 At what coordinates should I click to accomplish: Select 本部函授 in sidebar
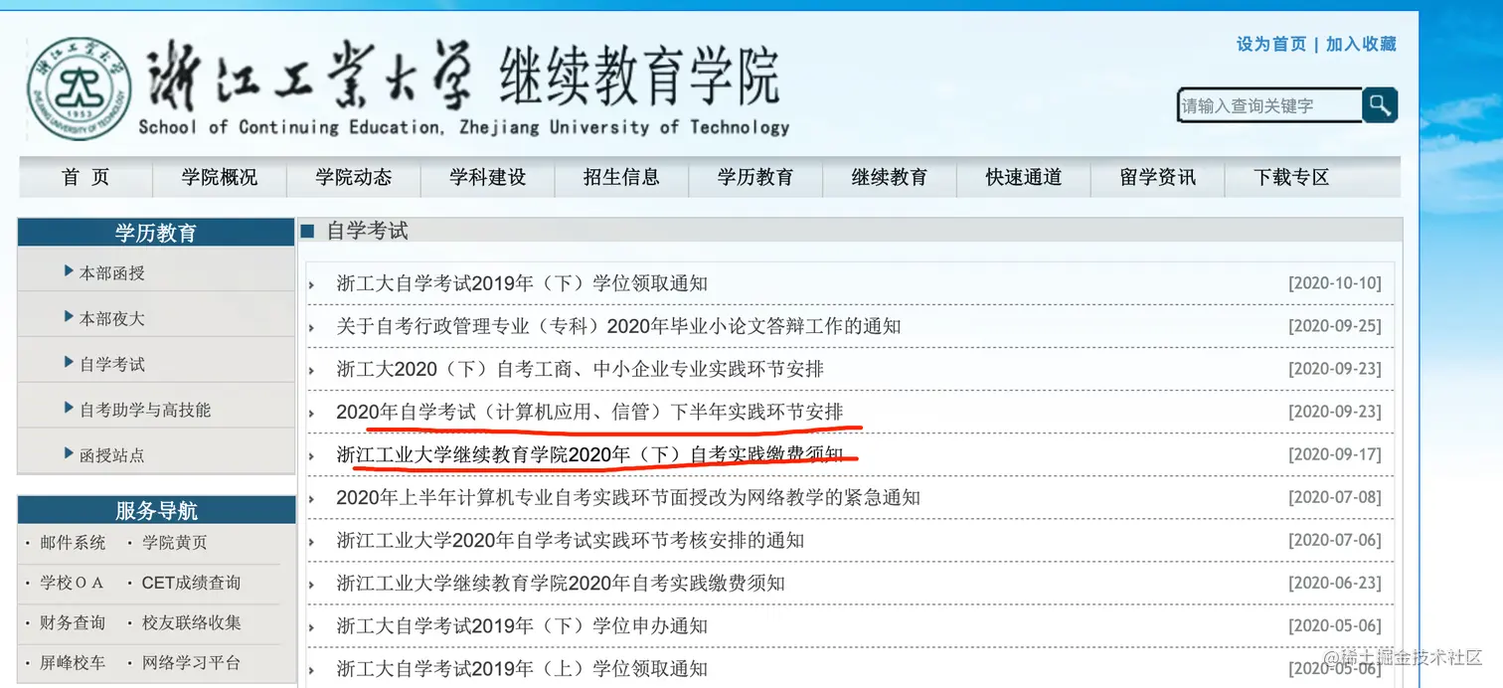click(112, 272)
